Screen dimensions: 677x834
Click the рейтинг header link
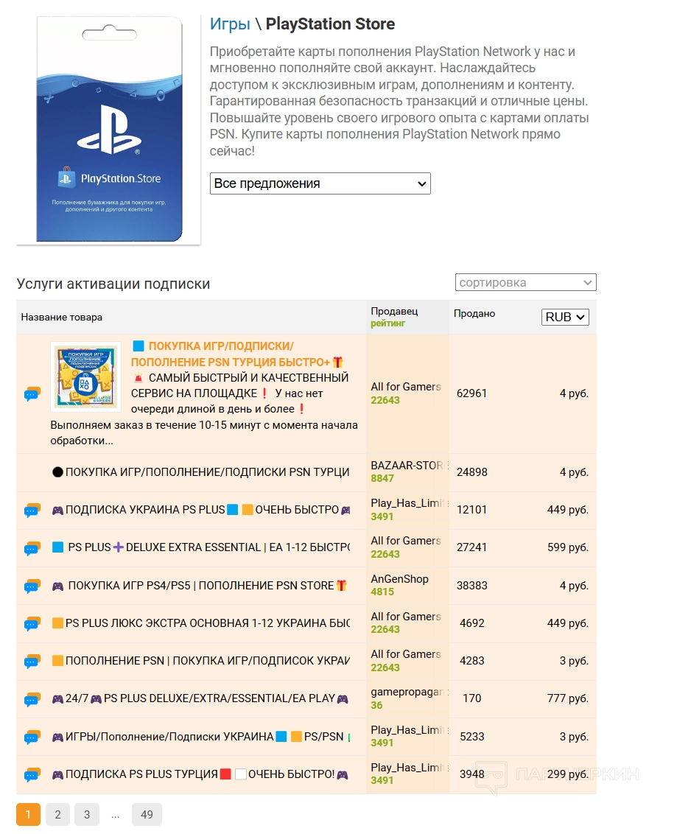coord(387,323)
